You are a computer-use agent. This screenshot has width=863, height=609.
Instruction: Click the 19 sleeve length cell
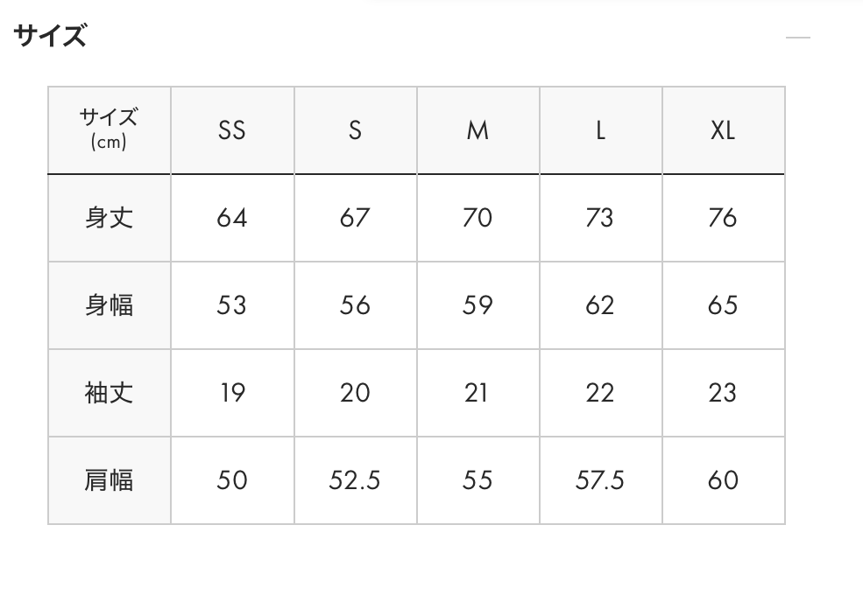click(232, 393)
